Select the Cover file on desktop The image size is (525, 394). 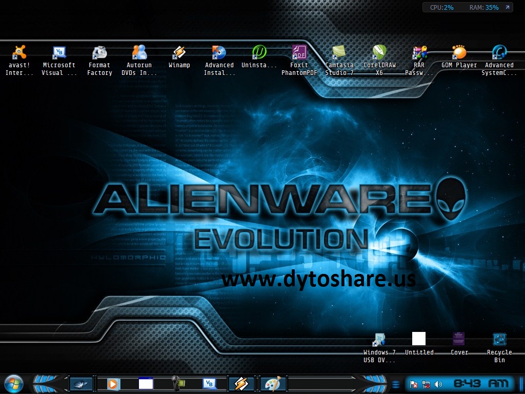coord(459,344)
